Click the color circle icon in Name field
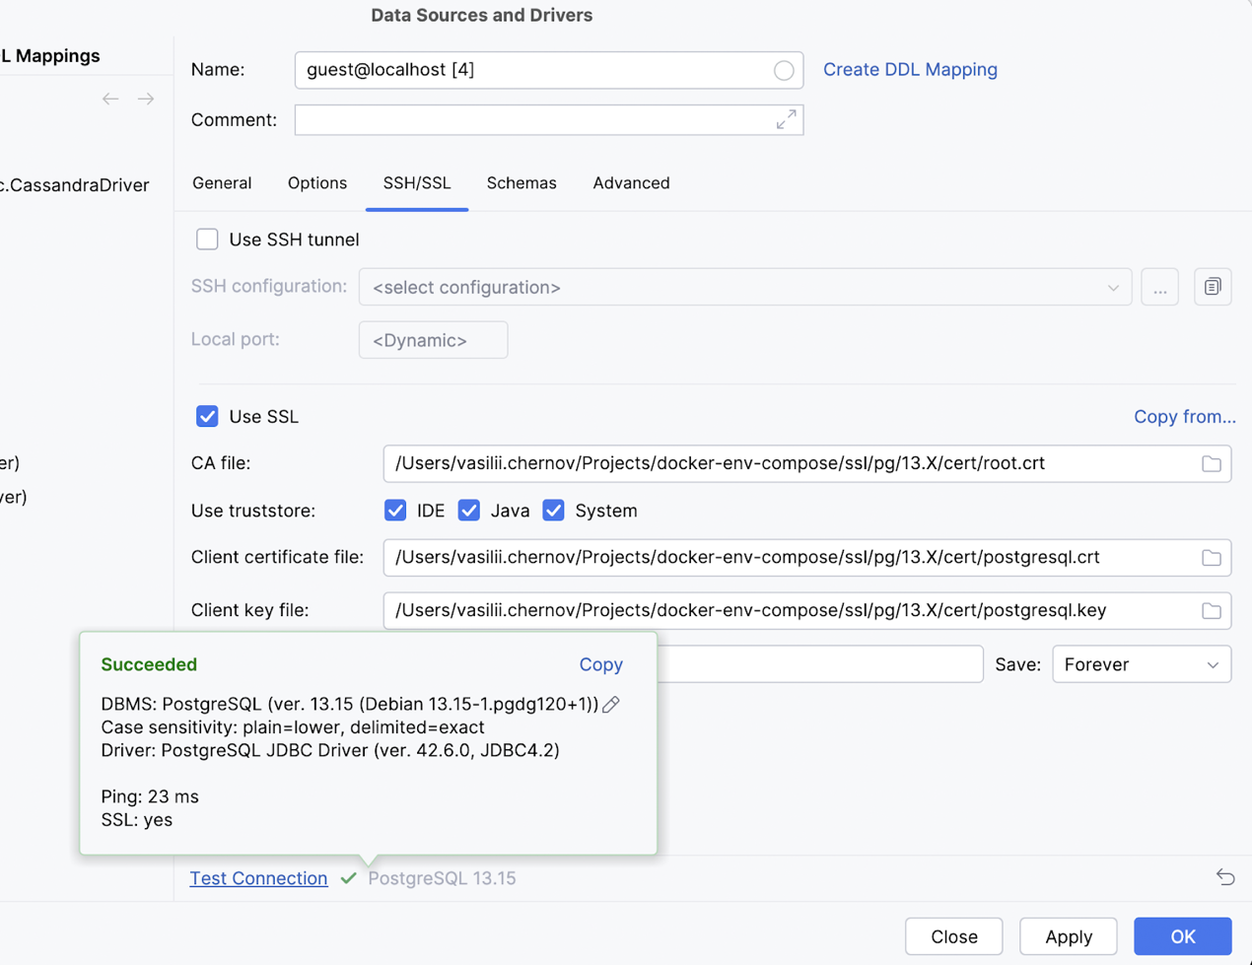 point(784,70)
